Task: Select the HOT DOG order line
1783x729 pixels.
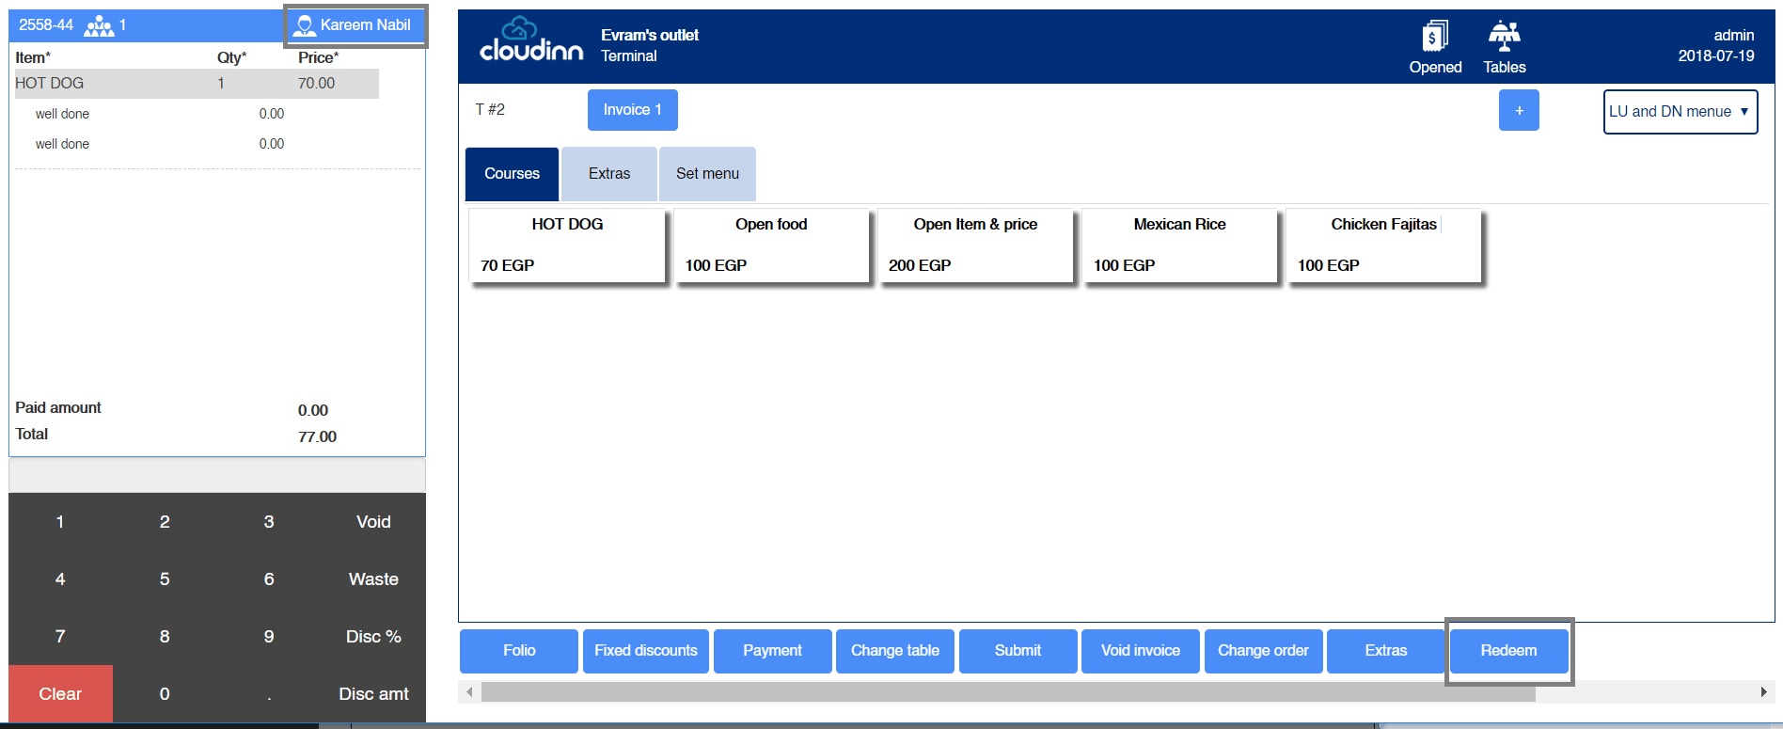Action: coord(197,83)
